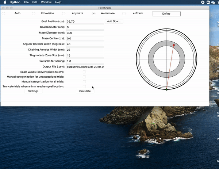Select the Auto radio button

[4, 14]
